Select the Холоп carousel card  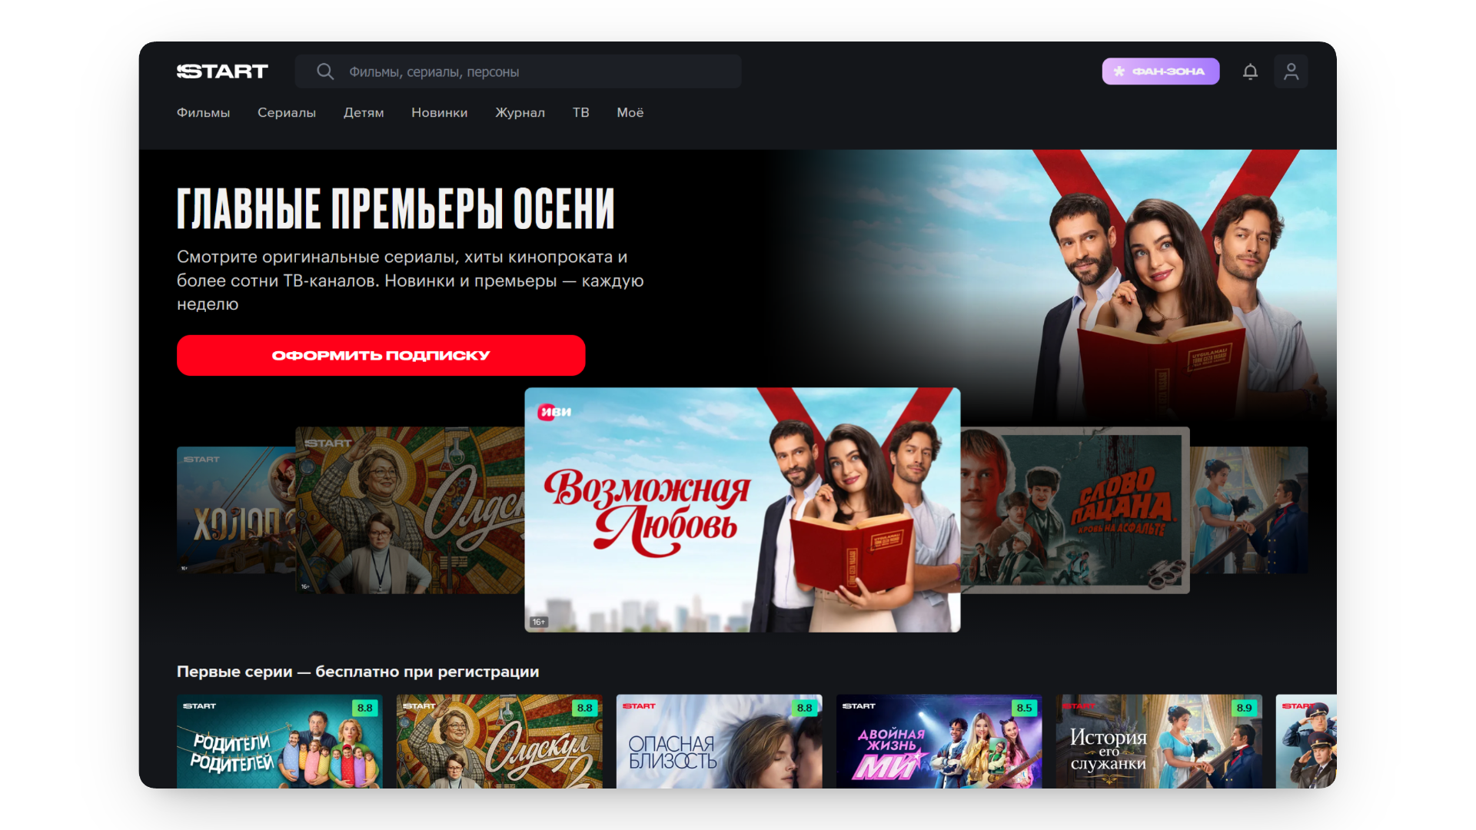(236, 510)
